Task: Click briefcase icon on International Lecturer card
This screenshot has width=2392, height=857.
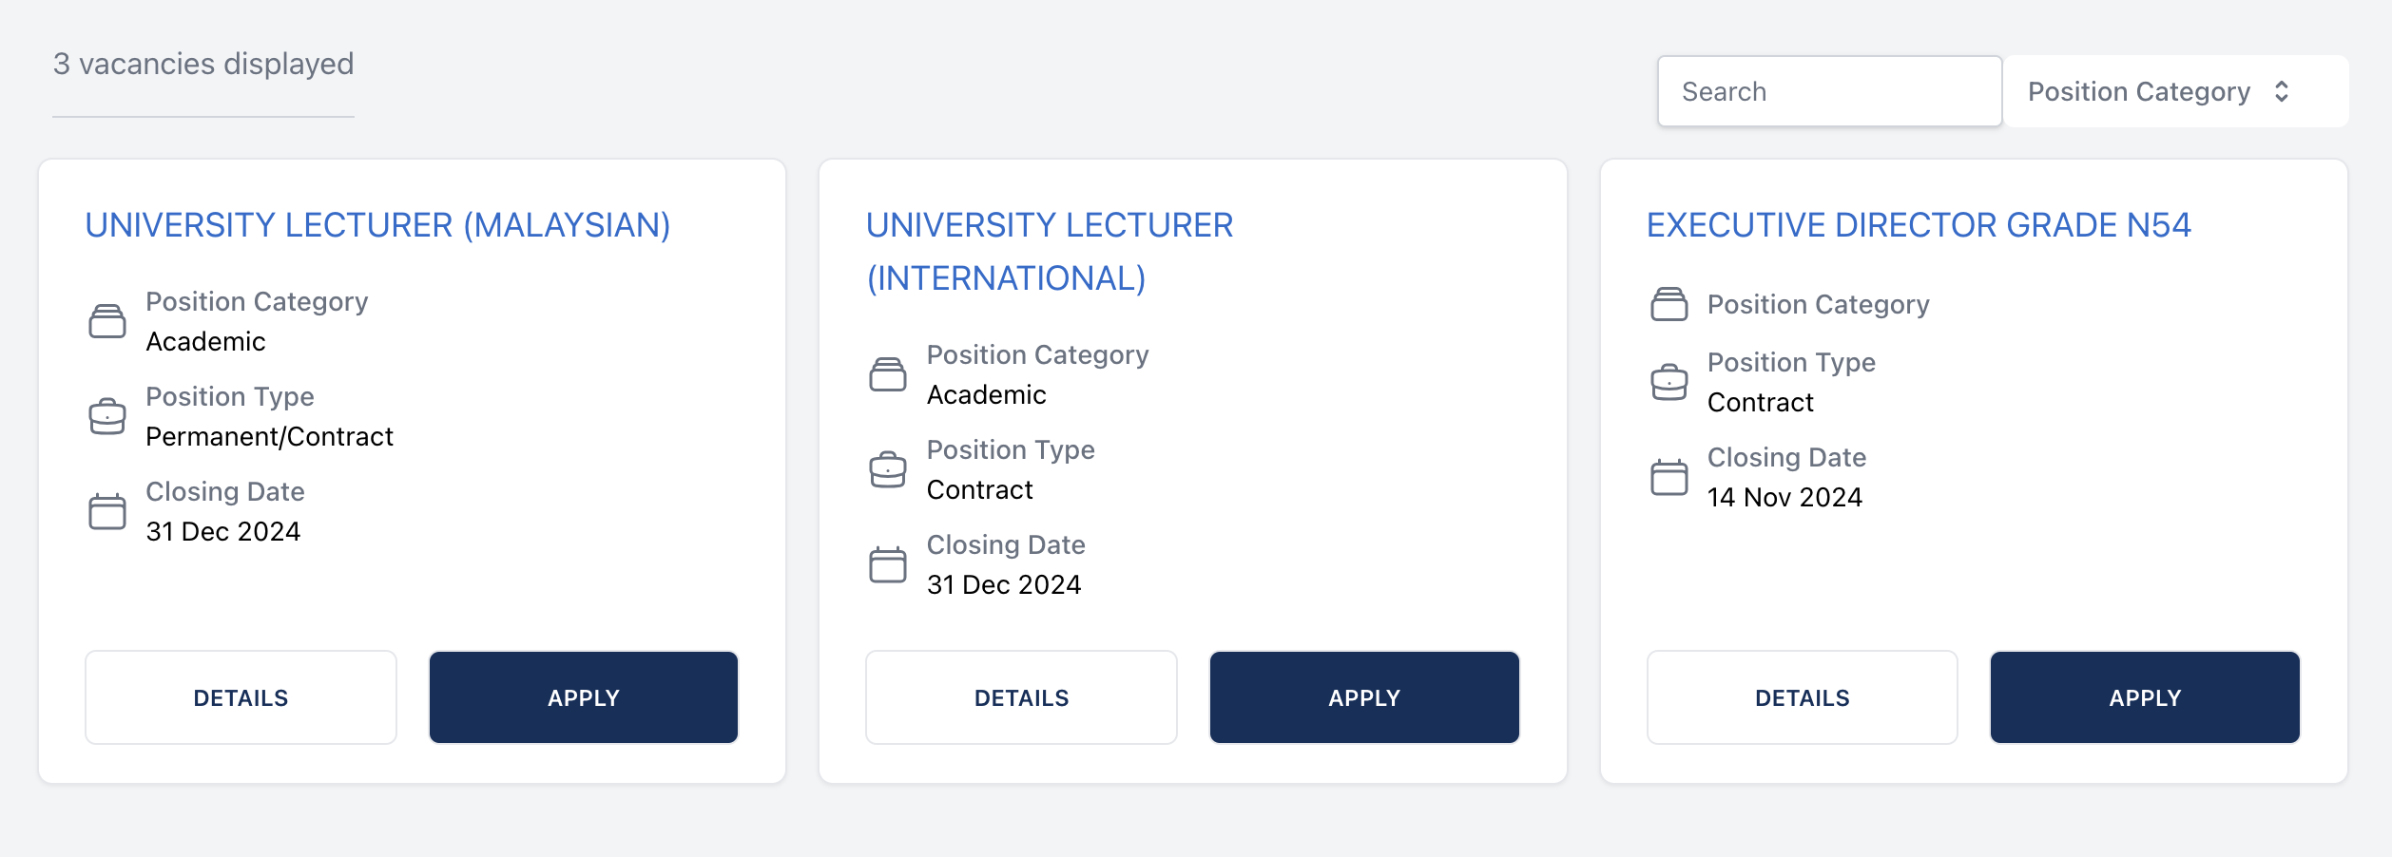Action: point(887,469)
